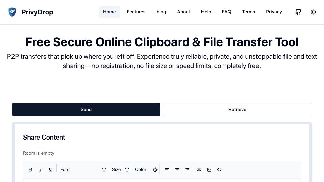
Task: Insert an image into editor
Action: pos(209,170)
